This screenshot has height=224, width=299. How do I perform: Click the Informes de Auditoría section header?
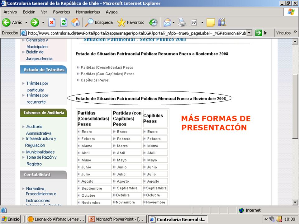point(44,113)
